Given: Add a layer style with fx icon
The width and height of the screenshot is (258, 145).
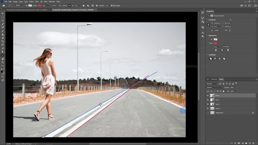Looking at the screenshot, I should (x=235, y=143).
